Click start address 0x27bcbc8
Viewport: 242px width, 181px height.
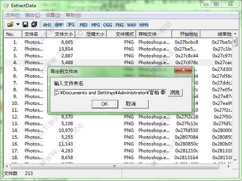[186, 42]
